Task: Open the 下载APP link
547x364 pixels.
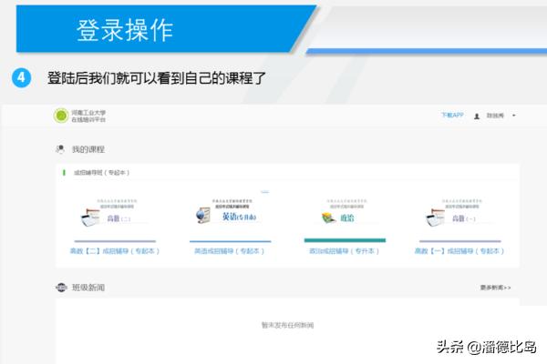Action: 452,115
